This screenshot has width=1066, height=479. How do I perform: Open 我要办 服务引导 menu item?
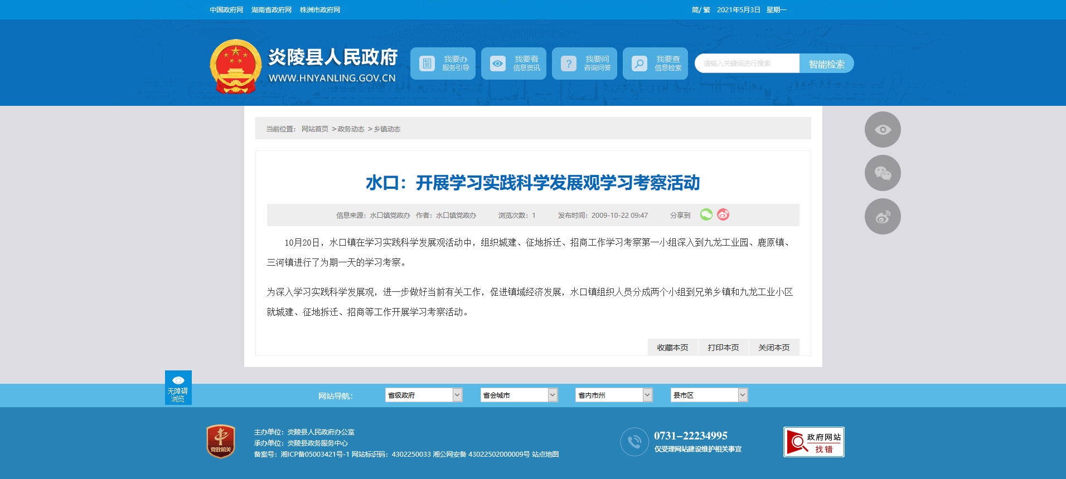(443, 63)
